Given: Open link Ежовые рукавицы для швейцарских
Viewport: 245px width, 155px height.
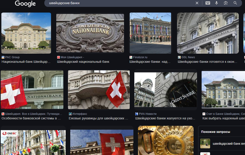Looking at the screenshot, I should tap(98, 118).
